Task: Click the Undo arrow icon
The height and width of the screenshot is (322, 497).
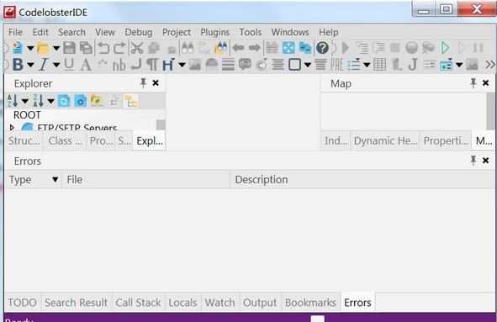Action: click(x=103, y=48)
